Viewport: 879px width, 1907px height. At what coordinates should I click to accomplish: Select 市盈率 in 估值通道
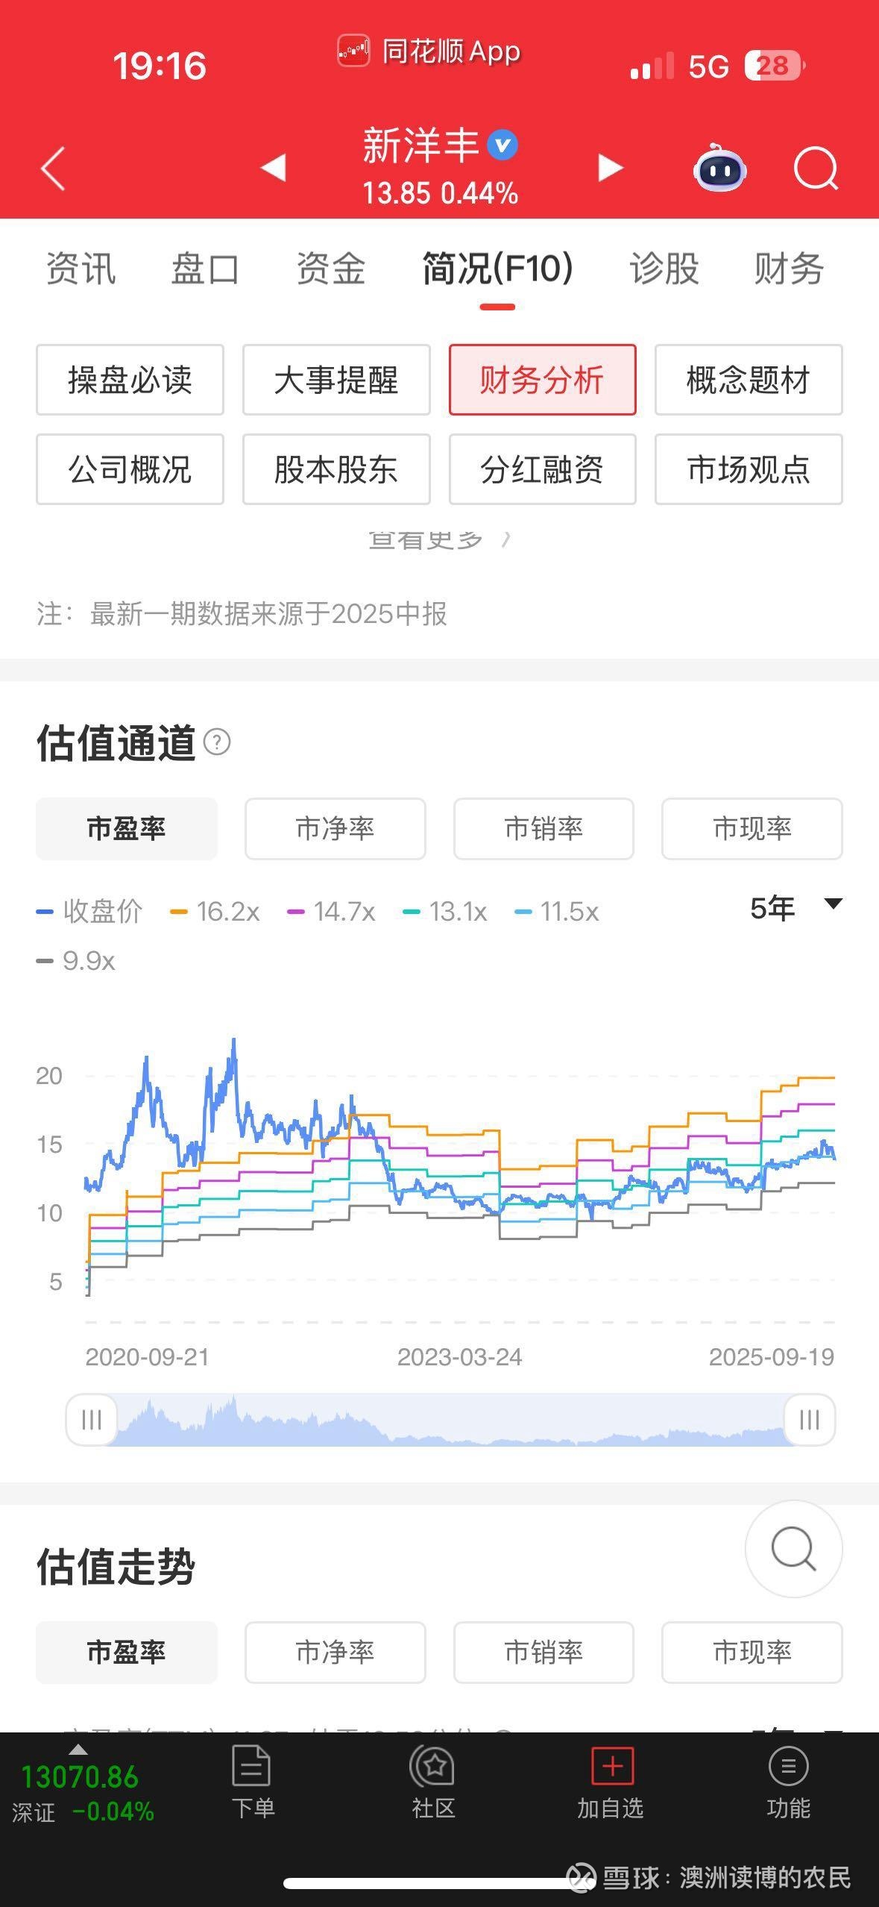tap(127, 829)
